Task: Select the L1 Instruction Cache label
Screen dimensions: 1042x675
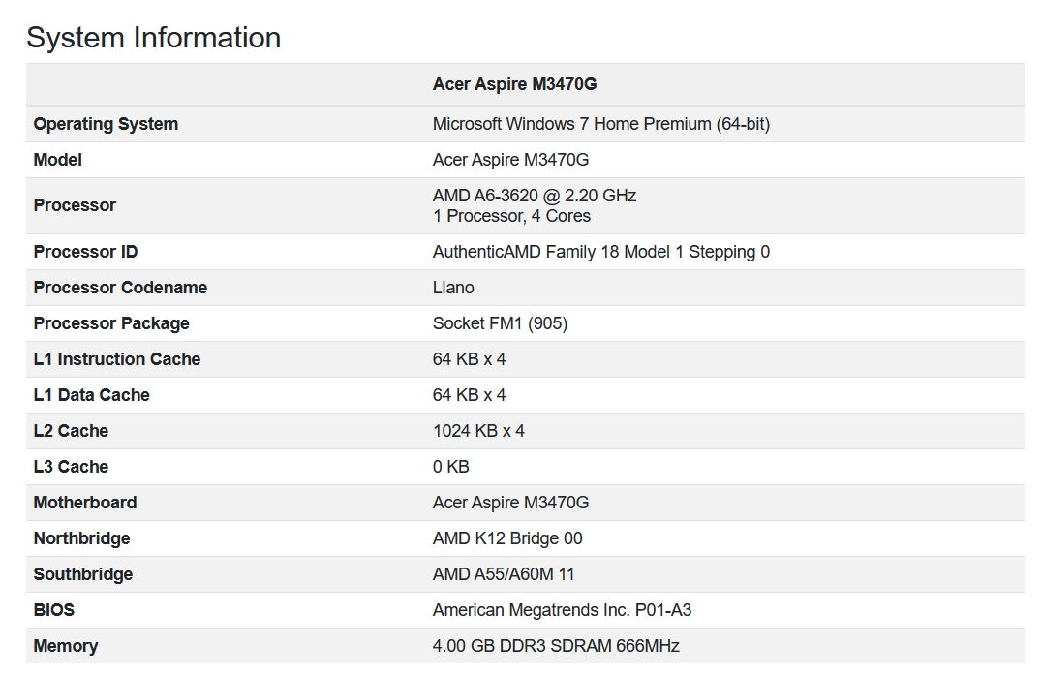Action: coord(116,359)
